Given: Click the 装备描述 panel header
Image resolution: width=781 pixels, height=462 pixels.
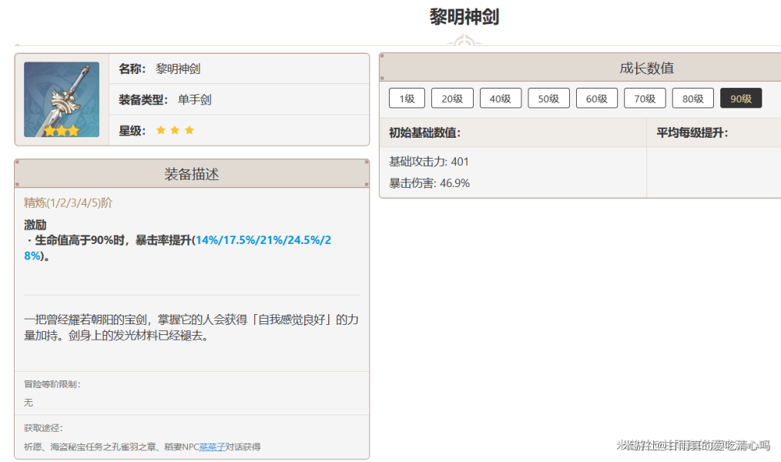Looking at the screenshot, I should 192,174.
